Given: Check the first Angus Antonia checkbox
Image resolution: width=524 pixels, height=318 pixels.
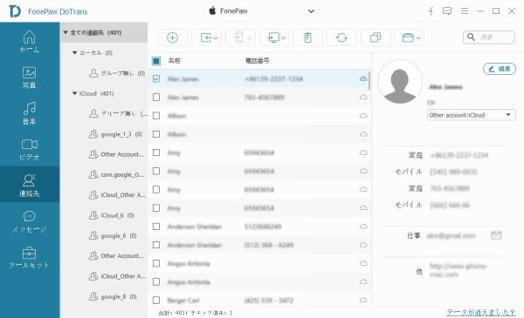Looking at the screenshot, I should point(156,263).
